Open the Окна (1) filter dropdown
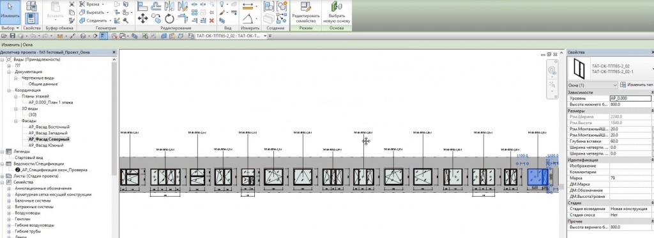 [x=593, y=85]
